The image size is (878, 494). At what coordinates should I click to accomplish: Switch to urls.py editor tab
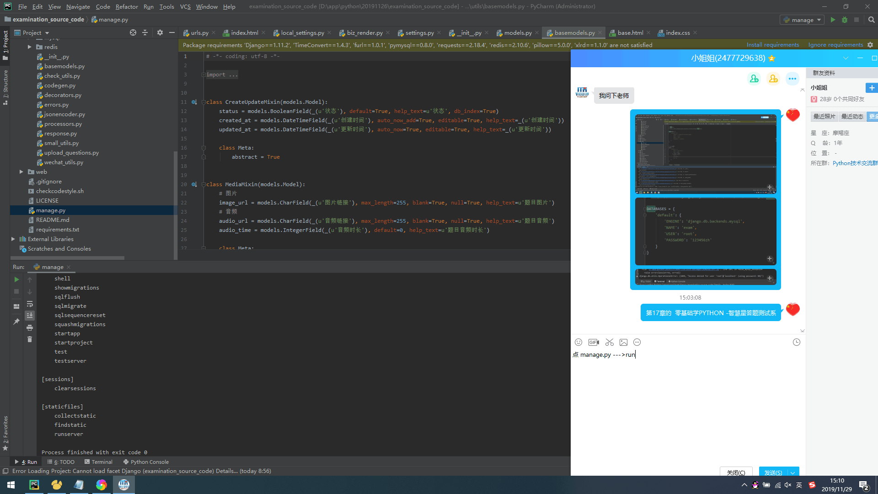click(x=199, y=33)
